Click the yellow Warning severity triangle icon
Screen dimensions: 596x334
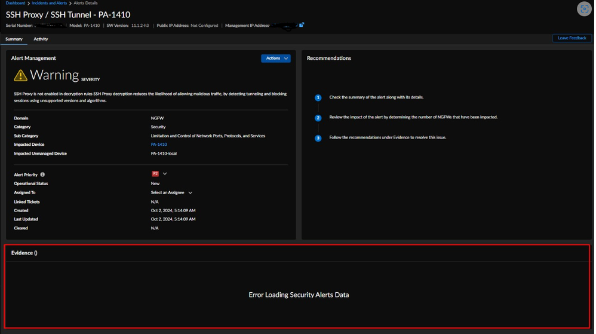(21, 75)
